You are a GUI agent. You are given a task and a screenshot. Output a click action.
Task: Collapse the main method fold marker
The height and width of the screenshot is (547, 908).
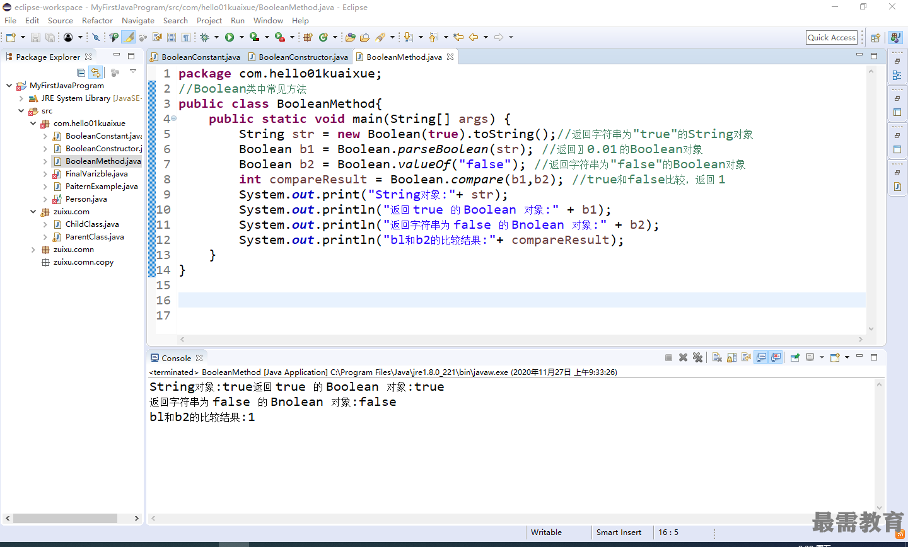tap(173, 118)
